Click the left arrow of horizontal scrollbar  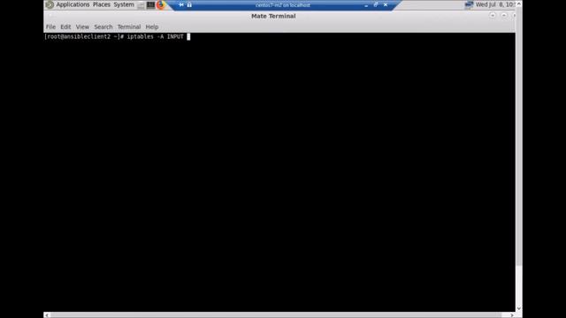tap(47, 315)
